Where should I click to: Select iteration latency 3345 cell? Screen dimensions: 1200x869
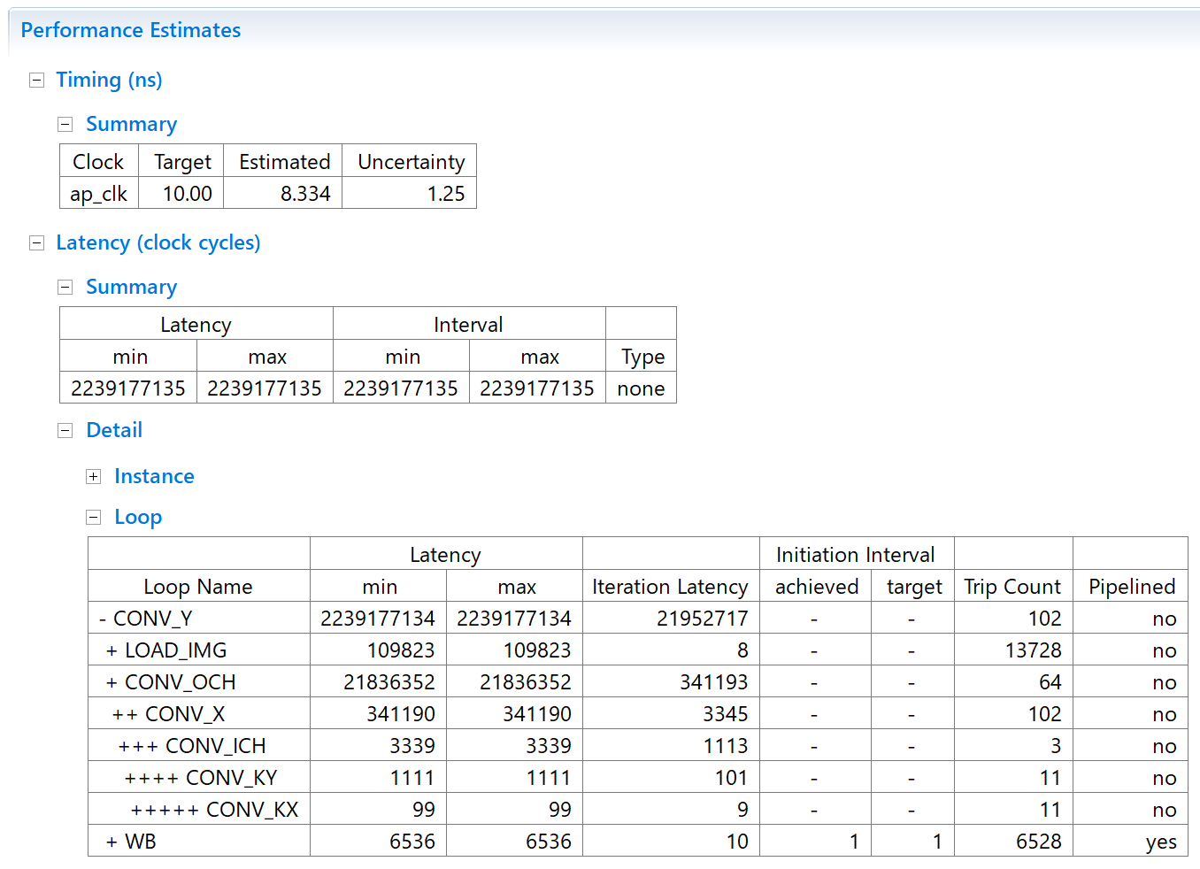[671, 713]
